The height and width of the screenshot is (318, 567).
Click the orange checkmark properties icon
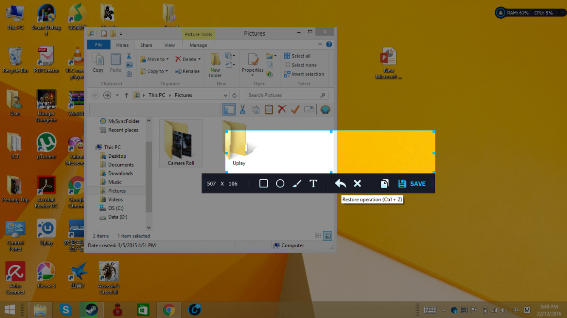[x=295, y=109]
